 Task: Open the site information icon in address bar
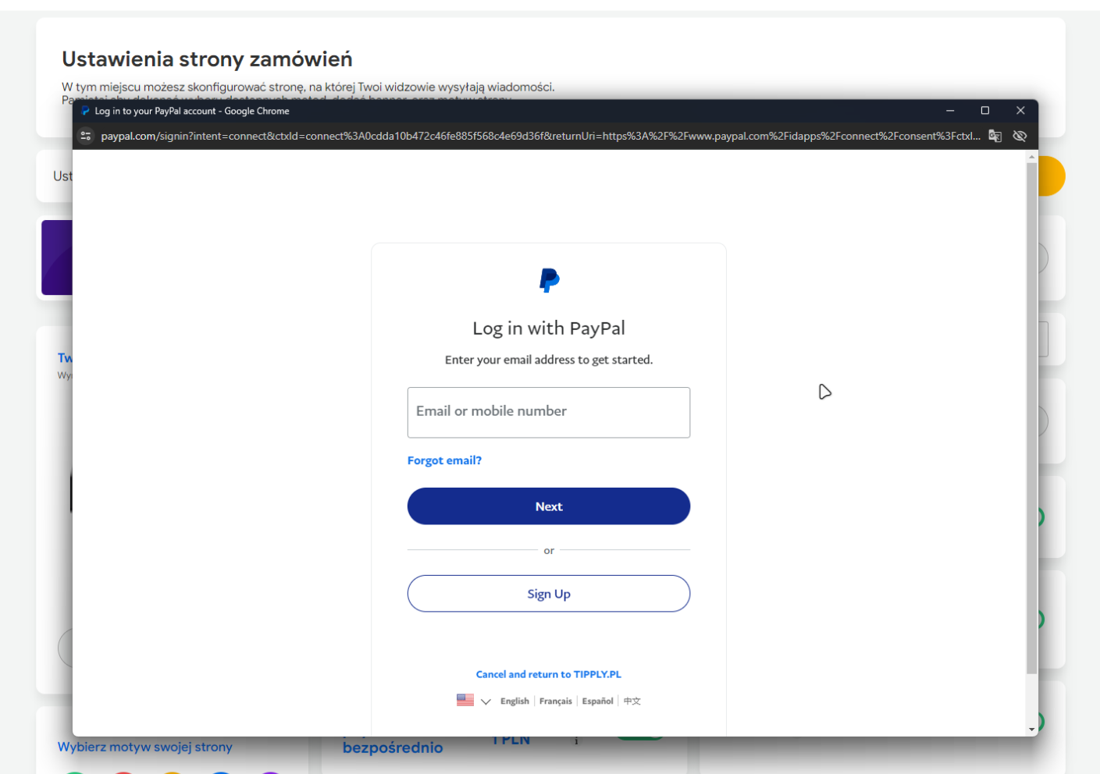point(87,136)
